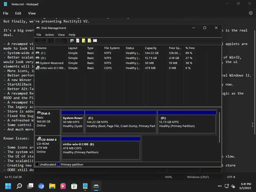Click the Back arrow in Disk Management toolbar
Screen dimensions: 256x192
tap(37, 40)
